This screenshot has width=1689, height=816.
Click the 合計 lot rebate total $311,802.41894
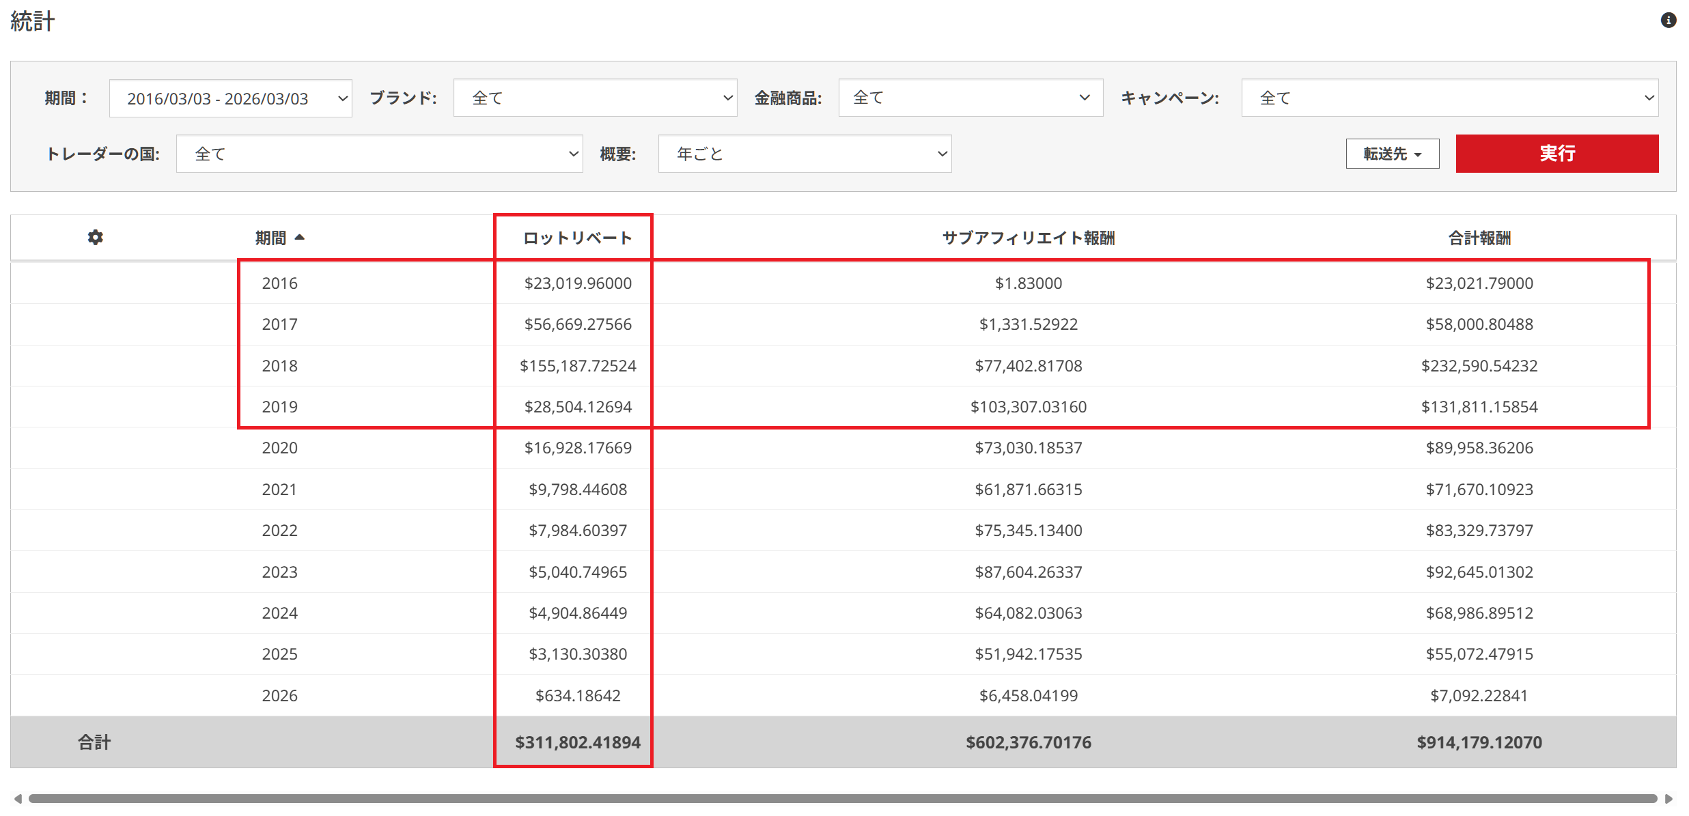[x=577, y=742]
